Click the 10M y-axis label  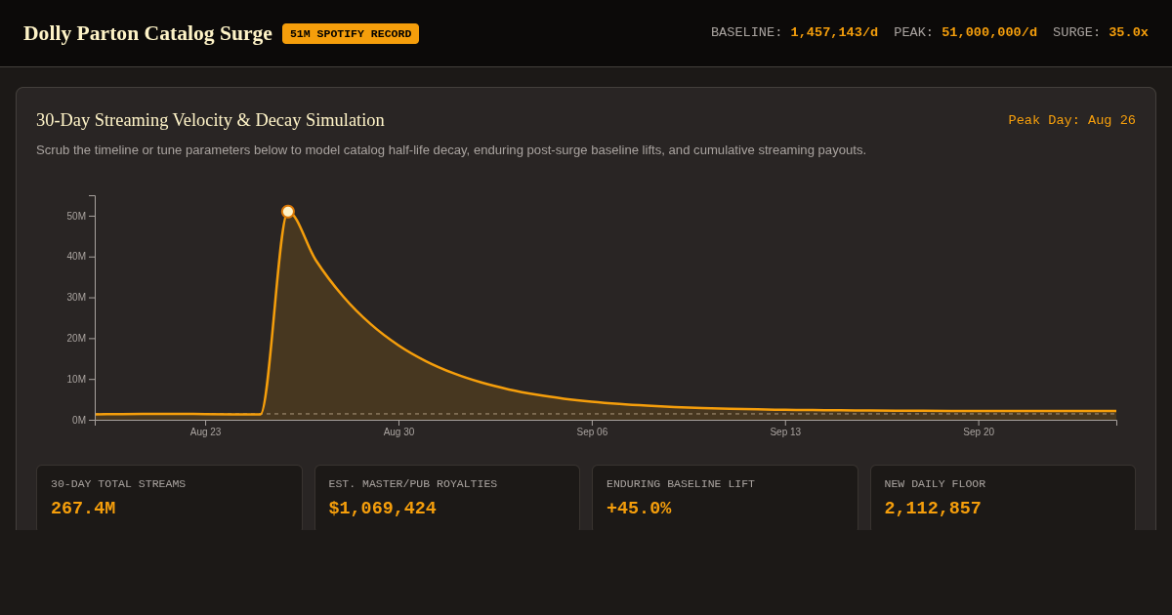[x=76, y=380]
